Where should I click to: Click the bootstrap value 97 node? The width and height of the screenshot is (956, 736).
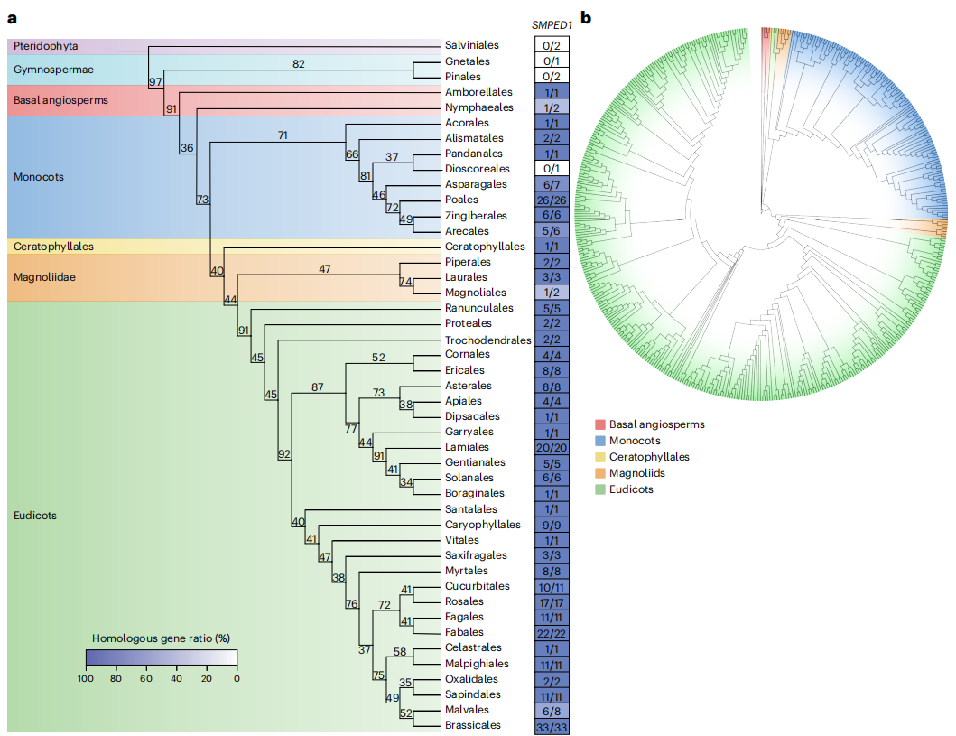(x=155, y=82)
